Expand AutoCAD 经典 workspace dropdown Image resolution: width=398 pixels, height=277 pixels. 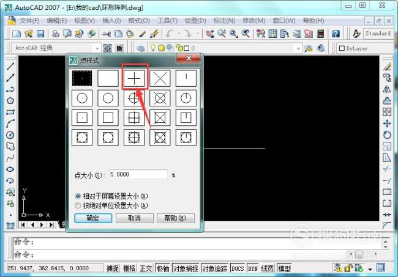coord(97,48)
